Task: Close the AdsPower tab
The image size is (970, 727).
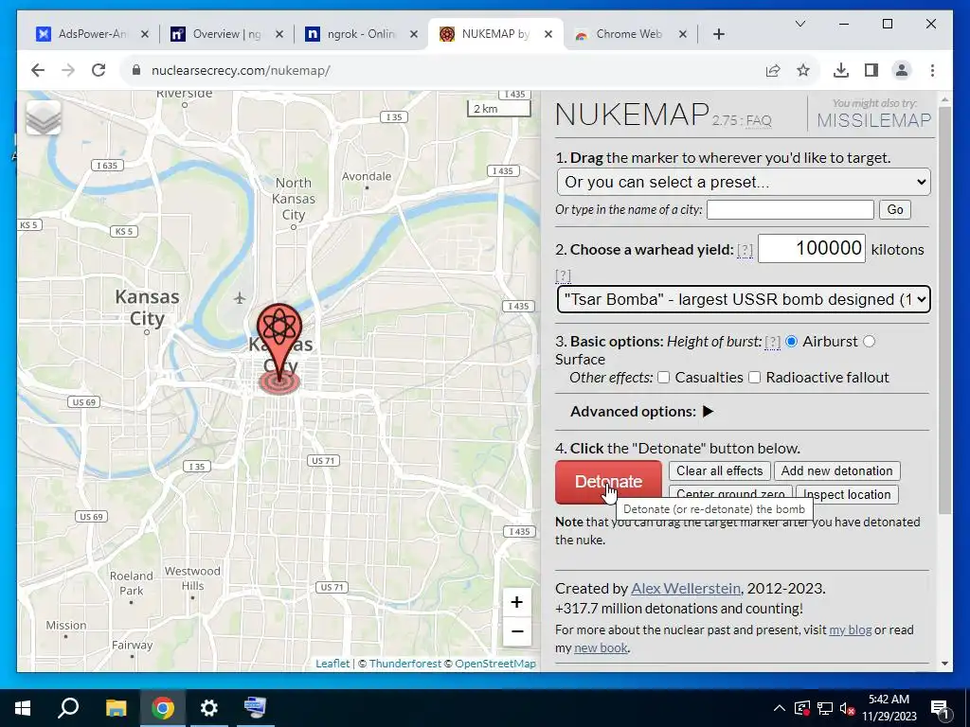Action: point(145,34)
